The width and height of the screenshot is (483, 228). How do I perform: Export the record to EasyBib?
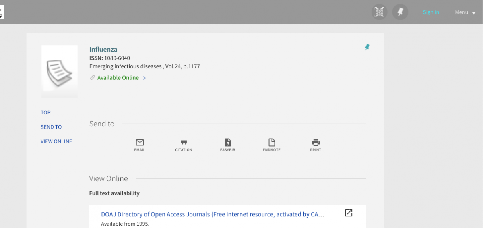(x=227, y=145)
